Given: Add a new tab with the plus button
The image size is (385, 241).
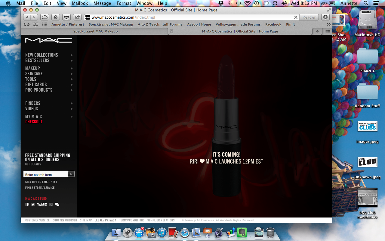Looking at the screenshot, I should (317, 31).
